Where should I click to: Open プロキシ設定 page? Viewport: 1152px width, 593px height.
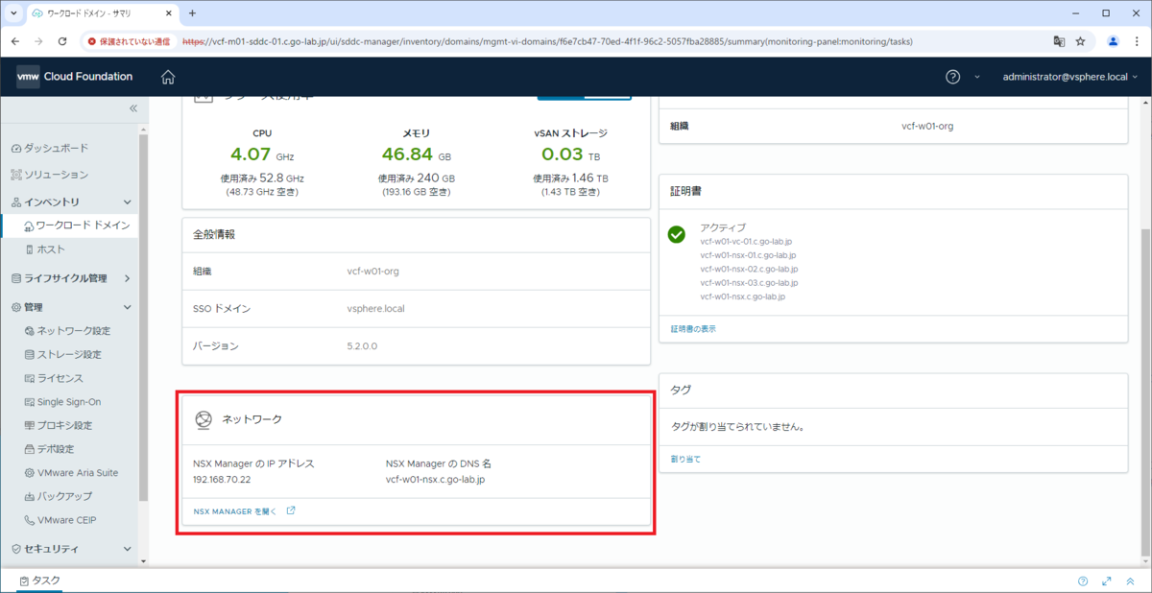coord(65,425)
